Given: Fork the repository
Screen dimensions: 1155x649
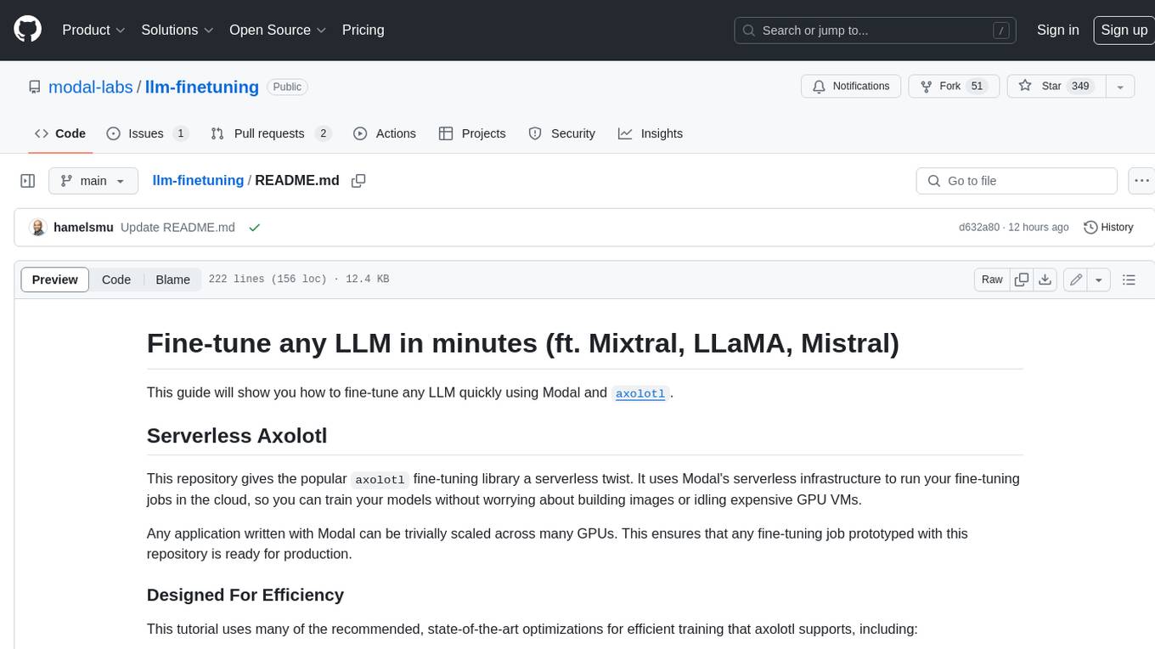Looking at the screenshot, I should pos(954,87).
